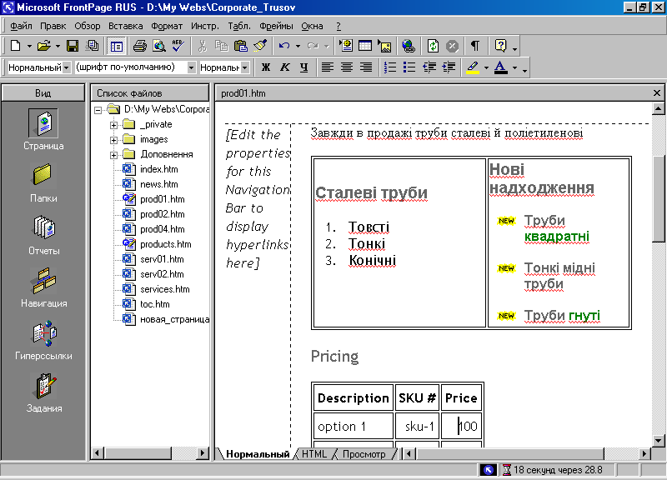Image resolution: width=667 pixels, height=480 pixels.
Task: Switch to the Гиперссылки view
Action: pyautogui.click(x=43, y=340)
